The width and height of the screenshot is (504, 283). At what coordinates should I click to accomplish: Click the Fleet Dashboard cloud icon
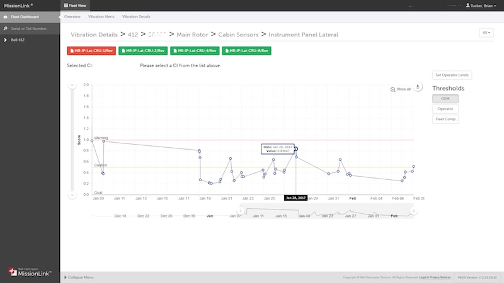6,16
